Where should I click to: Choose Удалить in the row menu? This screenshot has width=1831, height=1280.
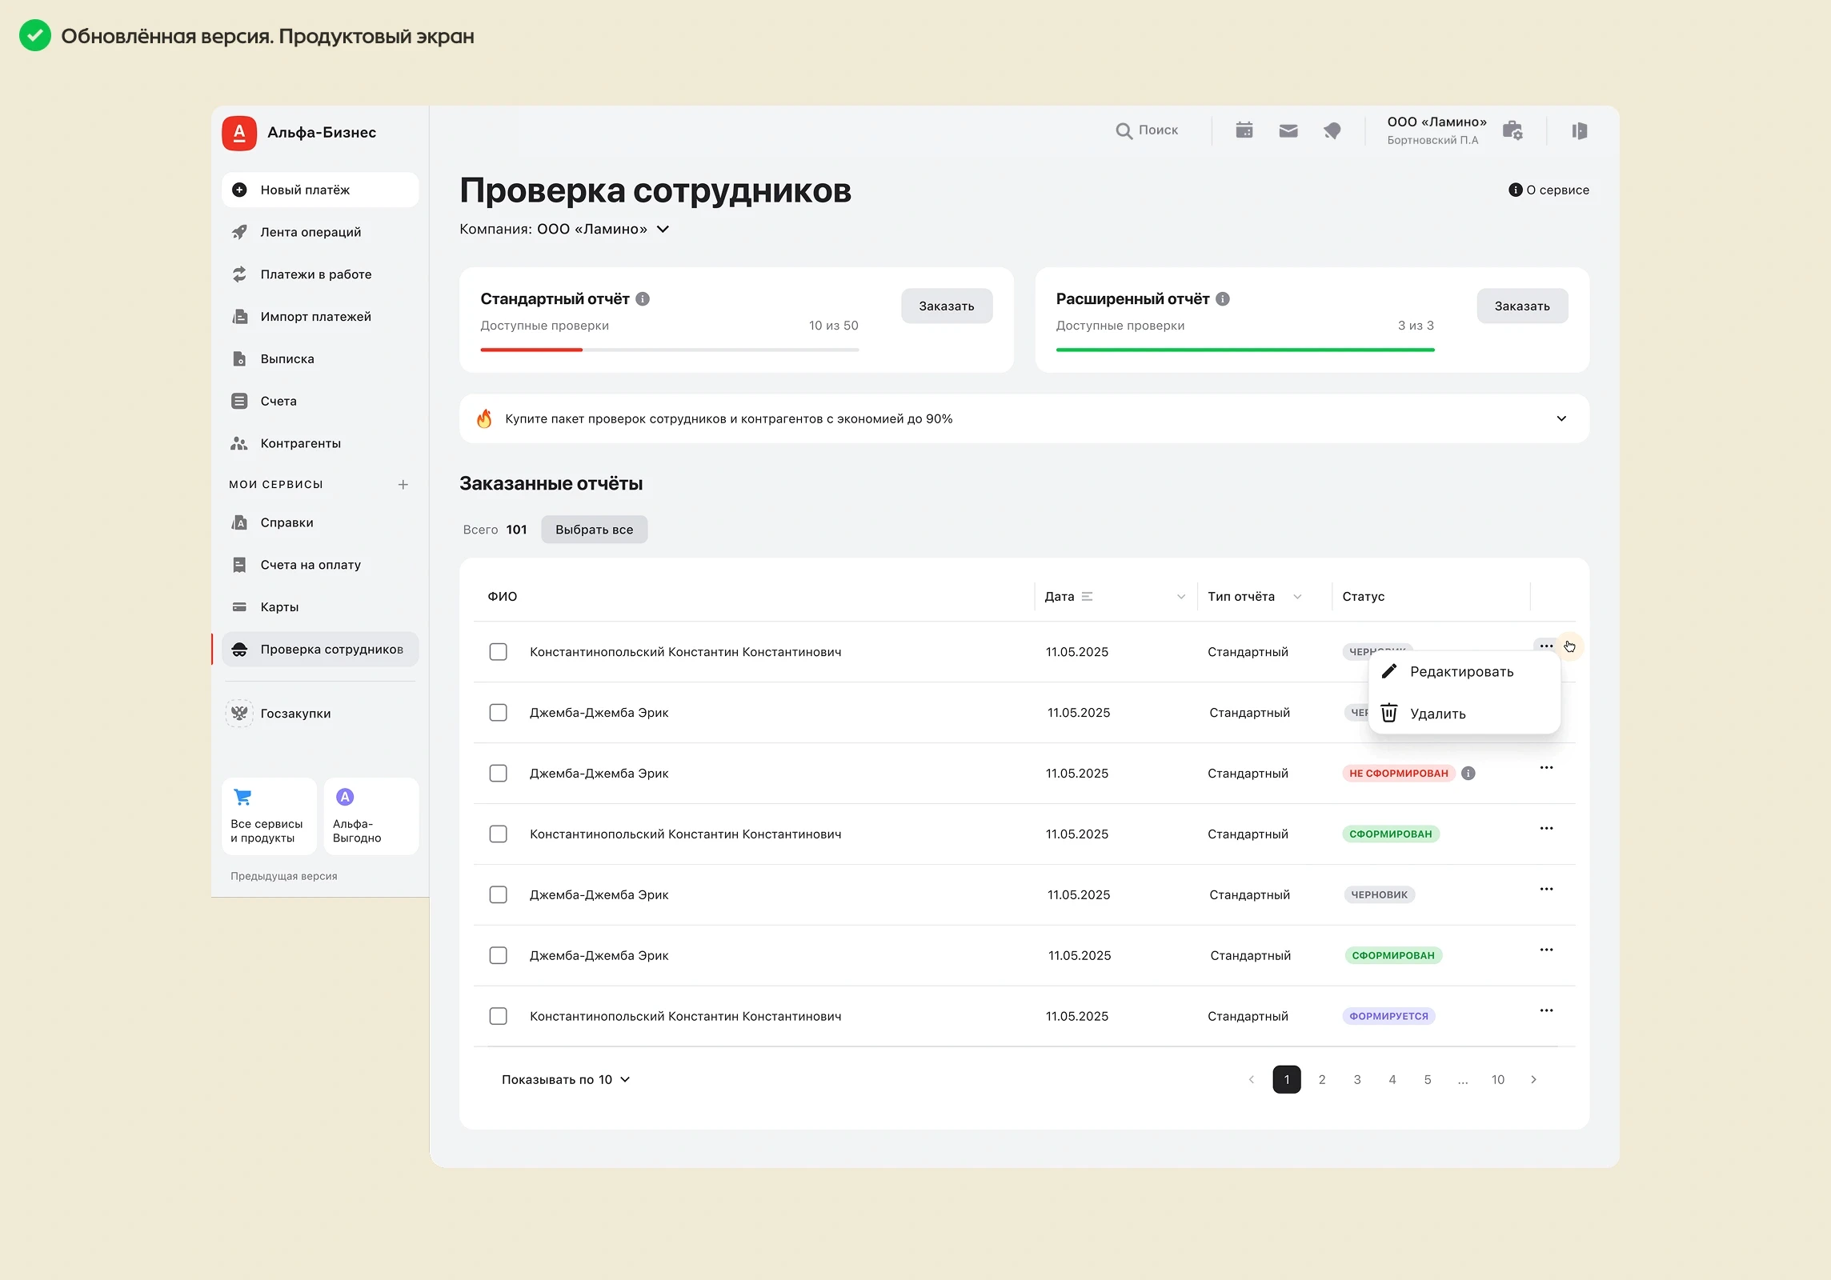[1464, 713]
